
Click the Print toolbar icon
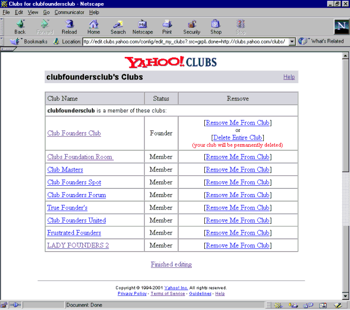(167, 27)
